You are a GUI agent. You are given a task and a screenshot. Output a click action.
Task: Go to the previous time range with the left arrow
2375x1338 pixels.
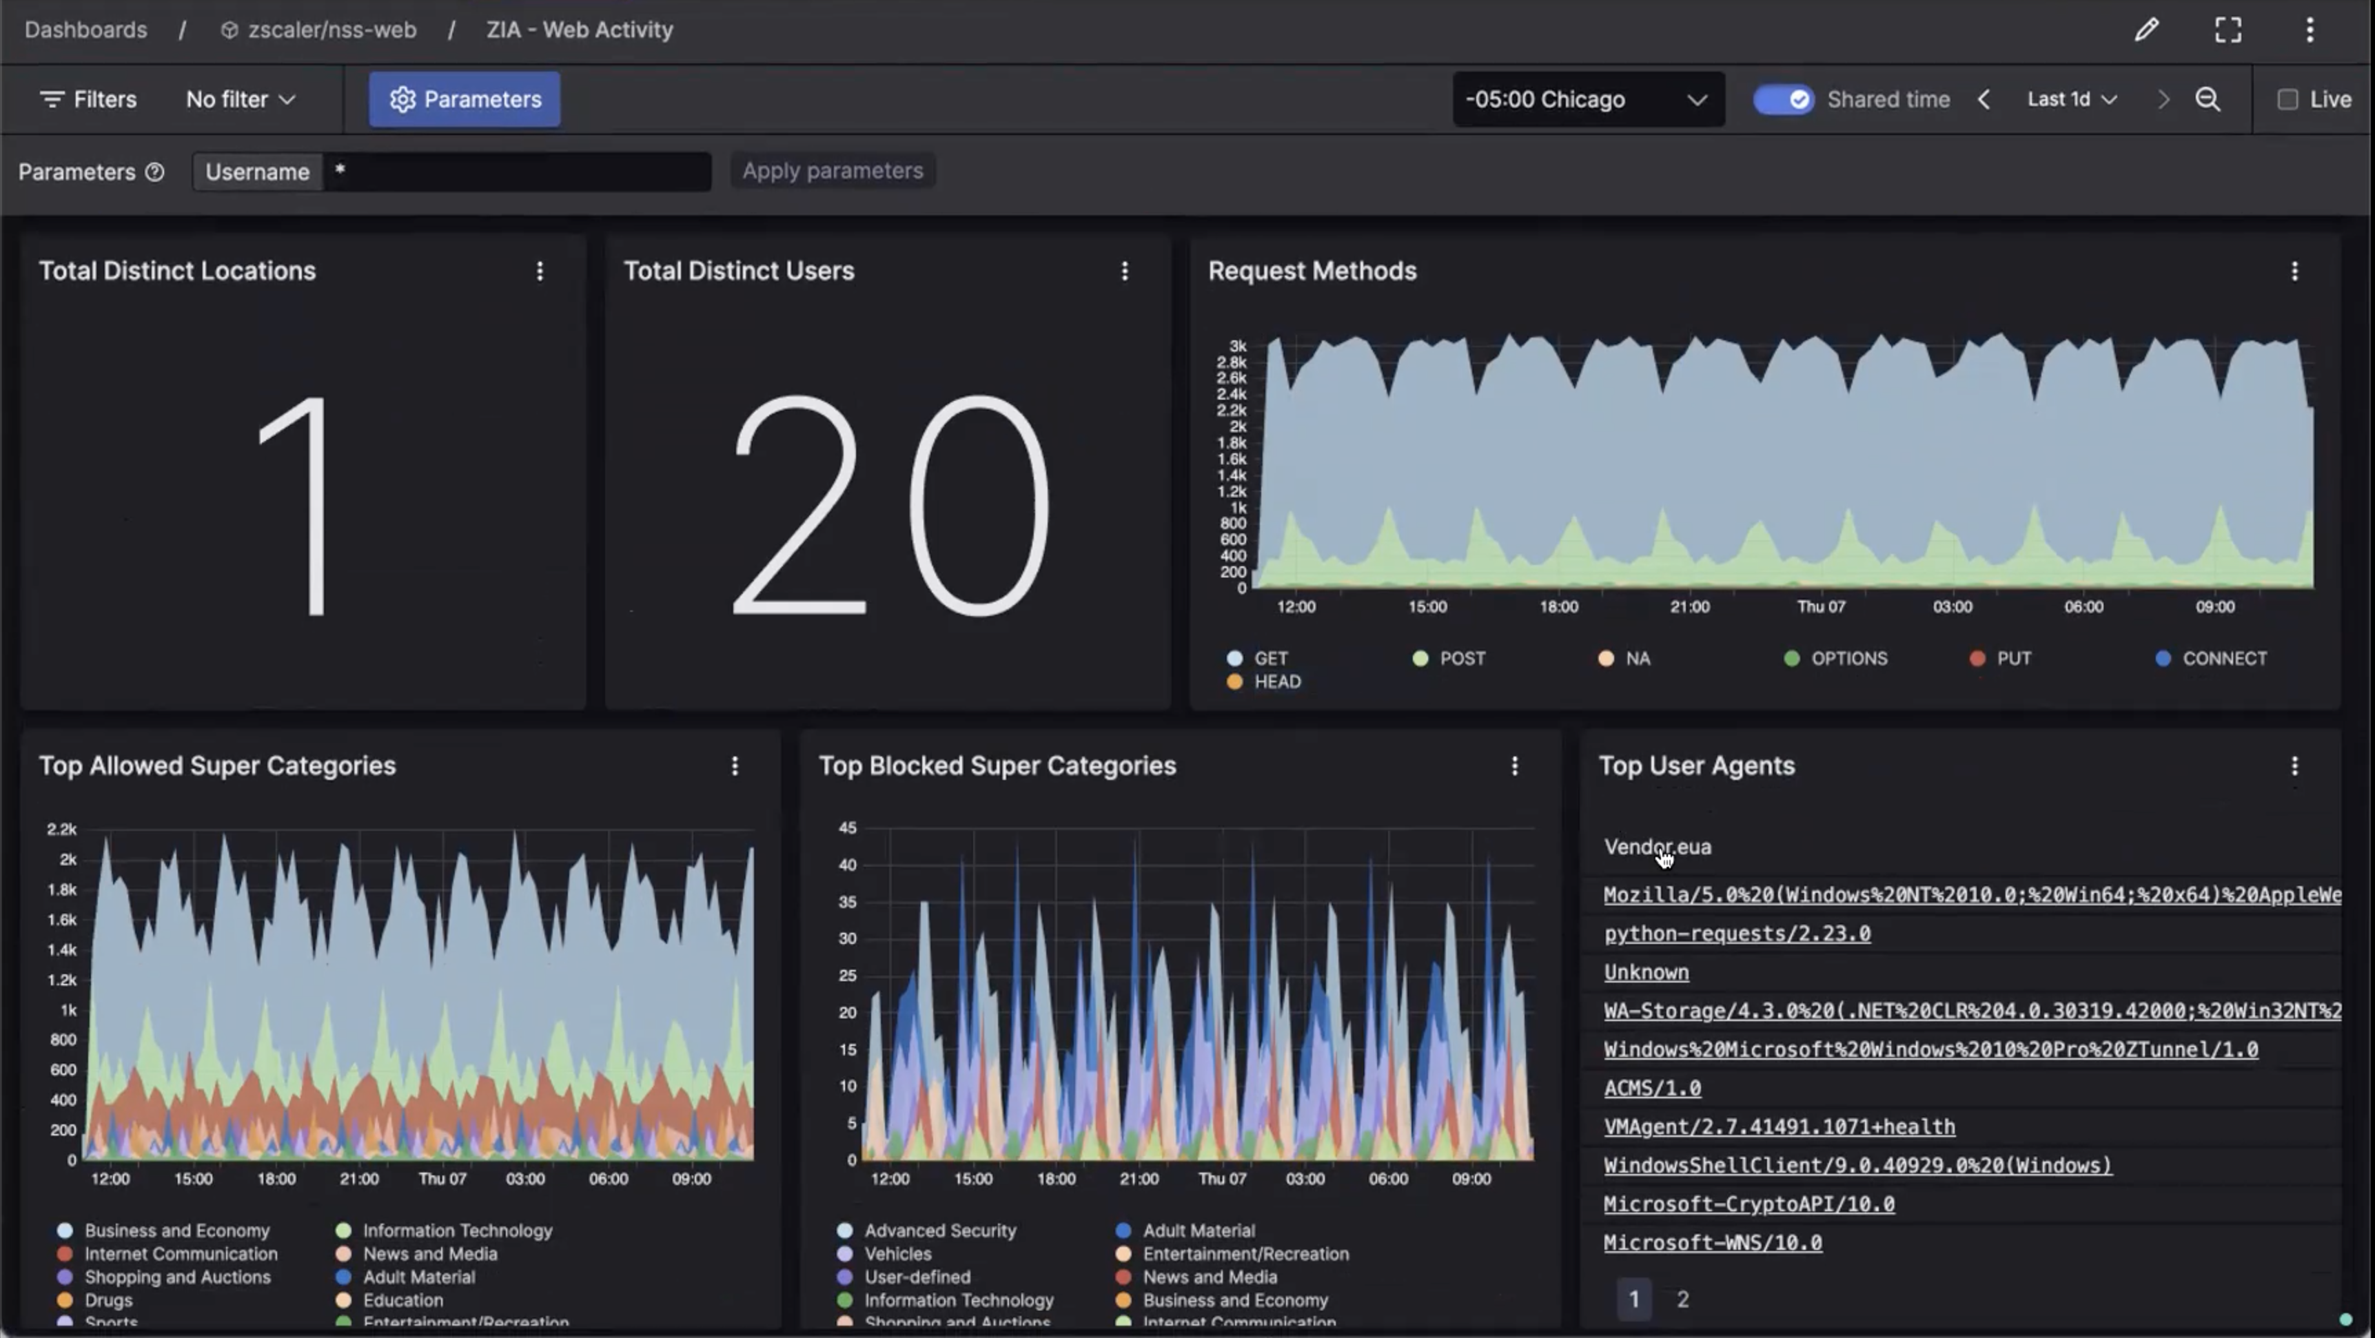(1984, 99)
